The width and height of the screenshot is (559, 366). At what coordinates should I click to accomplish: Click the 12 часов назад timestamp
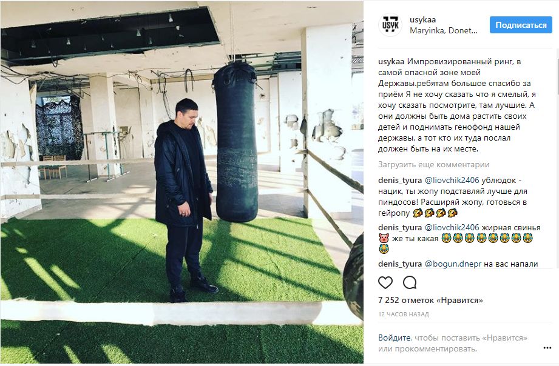pyautogui.click(x=404, y=314)
